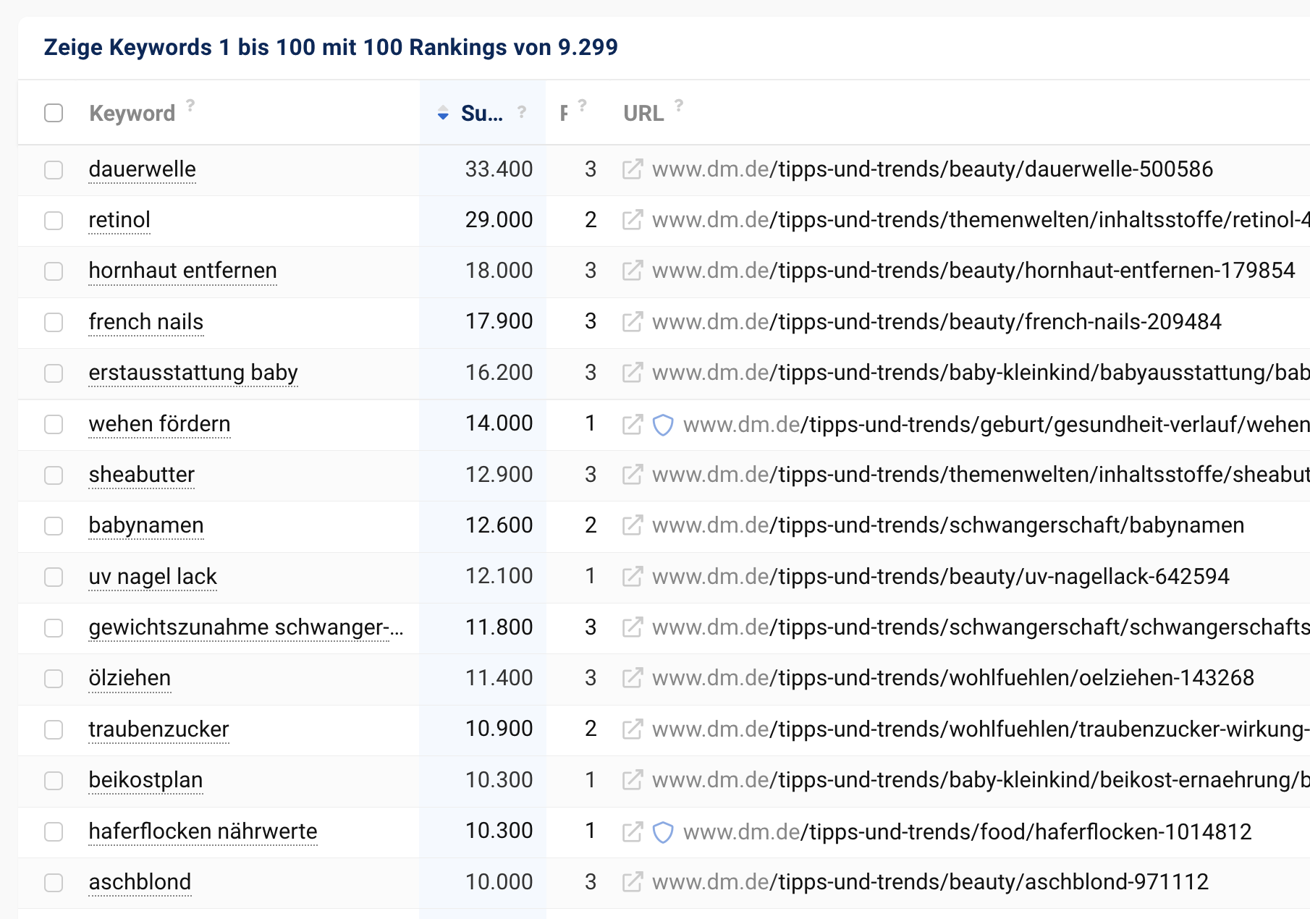Tick the french nails checkbox
Viewport: 1310px width, 919px height.
tap(54, 323)
